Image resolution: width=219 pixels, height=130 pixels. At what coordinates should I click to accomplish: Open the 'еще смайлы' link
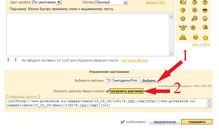point(201,45)
